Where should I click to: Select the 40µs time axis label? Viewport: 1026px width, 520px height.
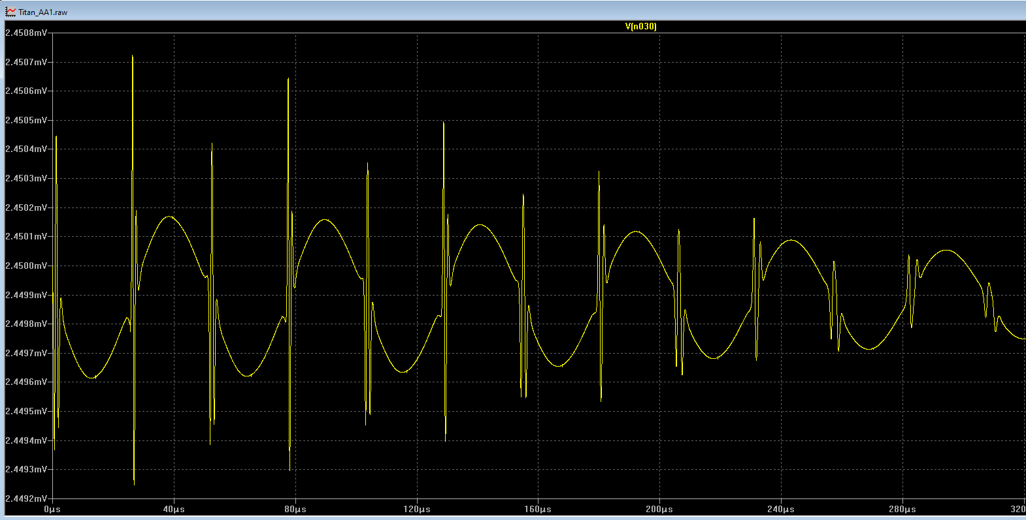click(174, 509)
